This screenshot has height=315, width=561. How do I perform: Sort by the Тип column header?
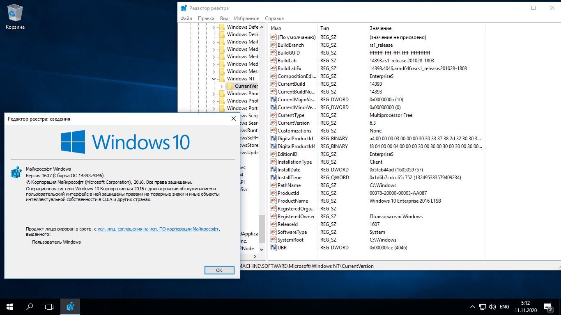point(342,28)
